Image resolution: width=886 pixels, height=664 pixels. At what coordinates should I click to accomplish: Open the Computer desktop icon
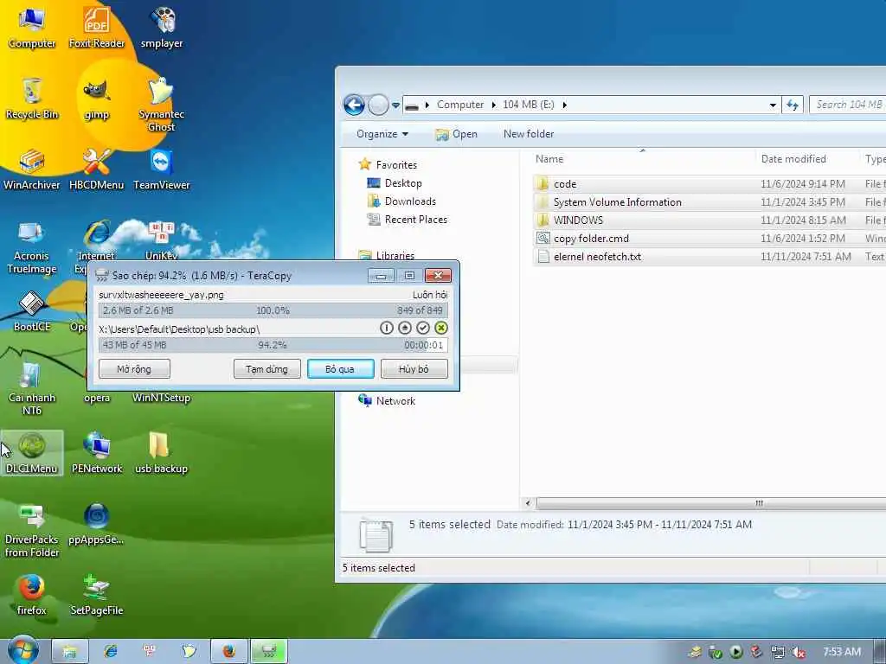coord(32,27)
